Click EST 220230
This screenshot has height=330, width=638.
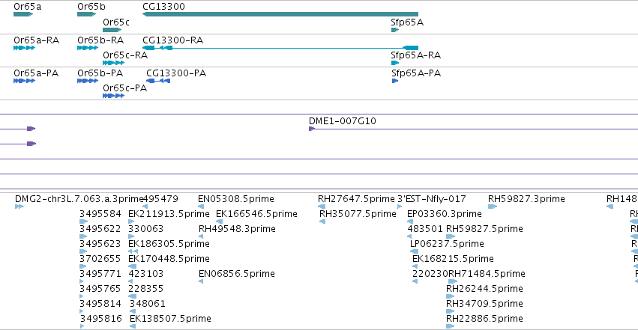tap(415, 281)
